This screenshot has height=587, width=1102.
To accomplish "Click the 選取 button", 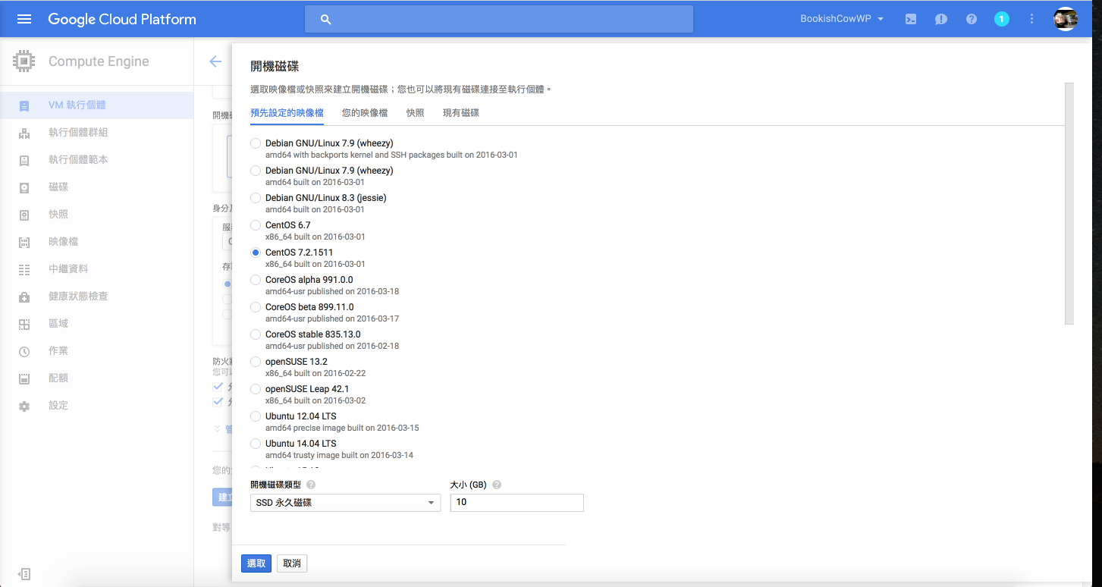I will click(x=256, y=563).
